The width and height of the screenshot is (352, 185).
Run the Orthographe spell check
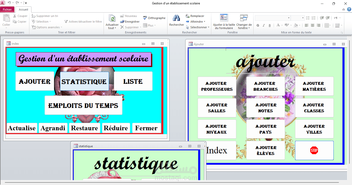pos(154,18)
